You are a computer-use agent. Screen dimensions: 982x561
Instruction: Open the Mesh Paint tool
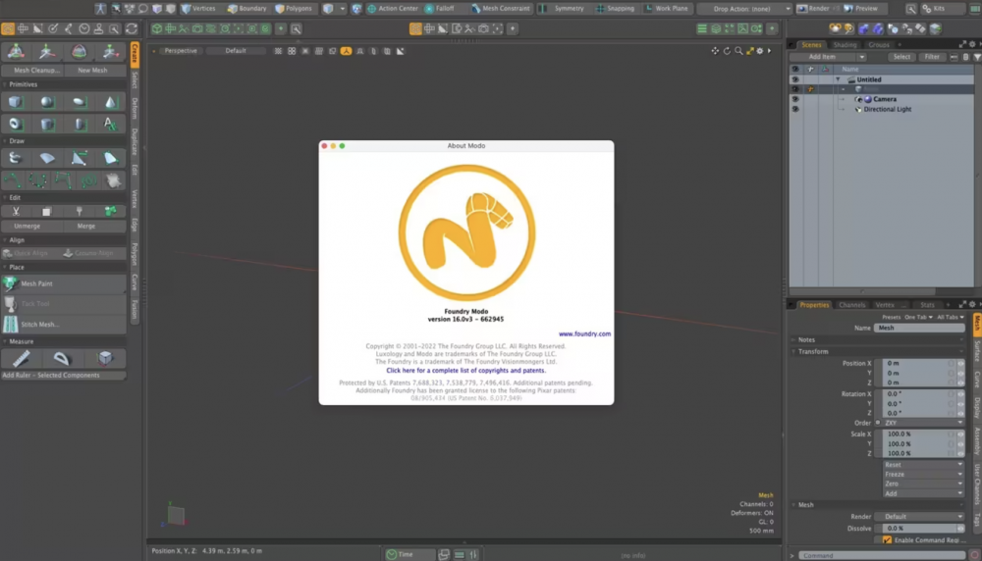tap(63, 284)
